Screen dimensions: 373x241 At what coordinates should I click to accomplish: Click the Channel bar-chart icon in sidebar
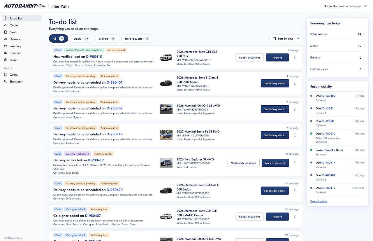pyautogui.click(x=6, y=53)
